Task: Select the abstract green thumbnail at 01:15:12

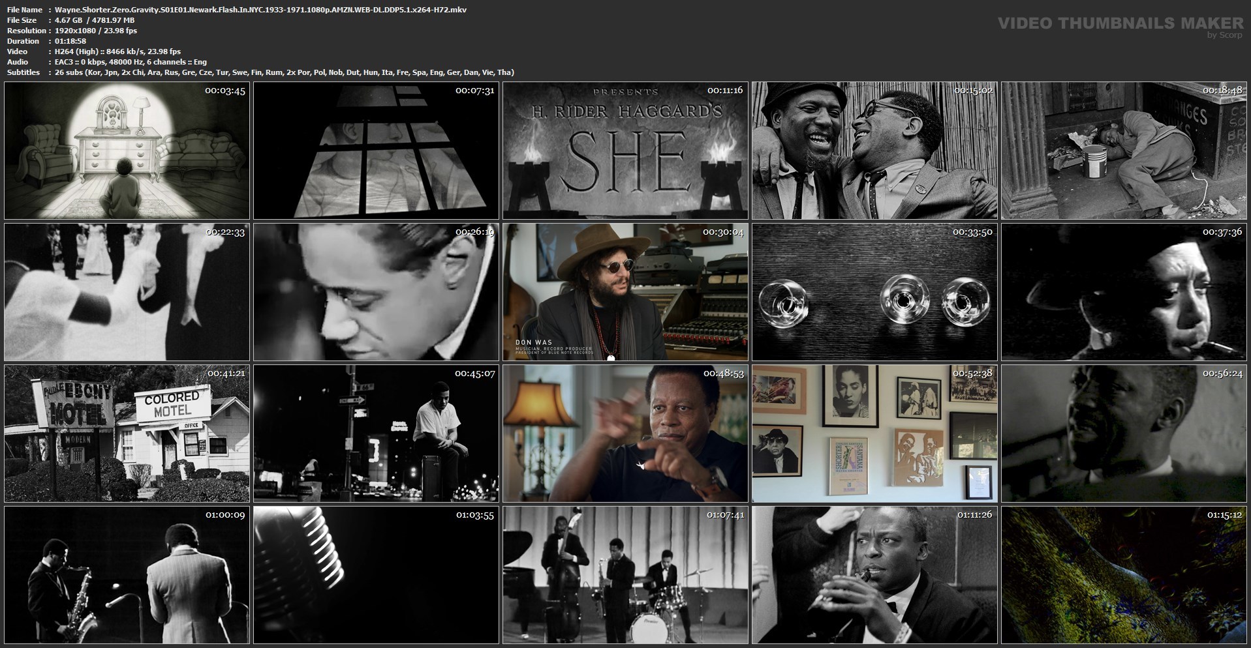Action: 1124,575
